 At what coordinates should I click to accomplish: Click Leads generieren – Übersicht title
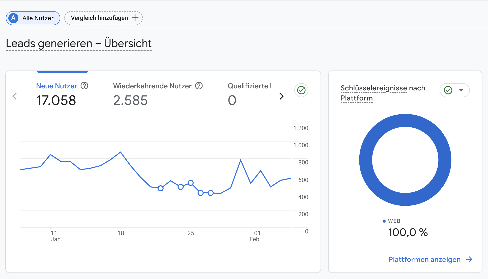coord(78,43)
